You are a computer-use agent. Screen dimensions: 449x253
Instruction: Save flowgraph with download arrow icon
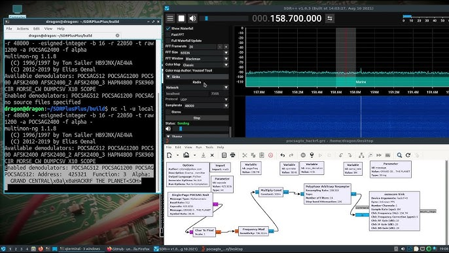[204, 155]
